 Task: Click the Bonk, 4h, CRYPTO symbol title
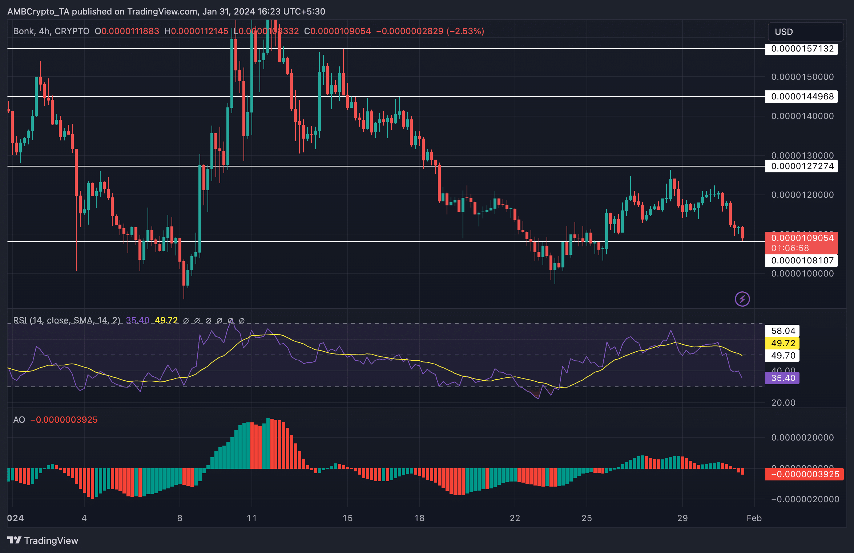click(x=51, y=31)
